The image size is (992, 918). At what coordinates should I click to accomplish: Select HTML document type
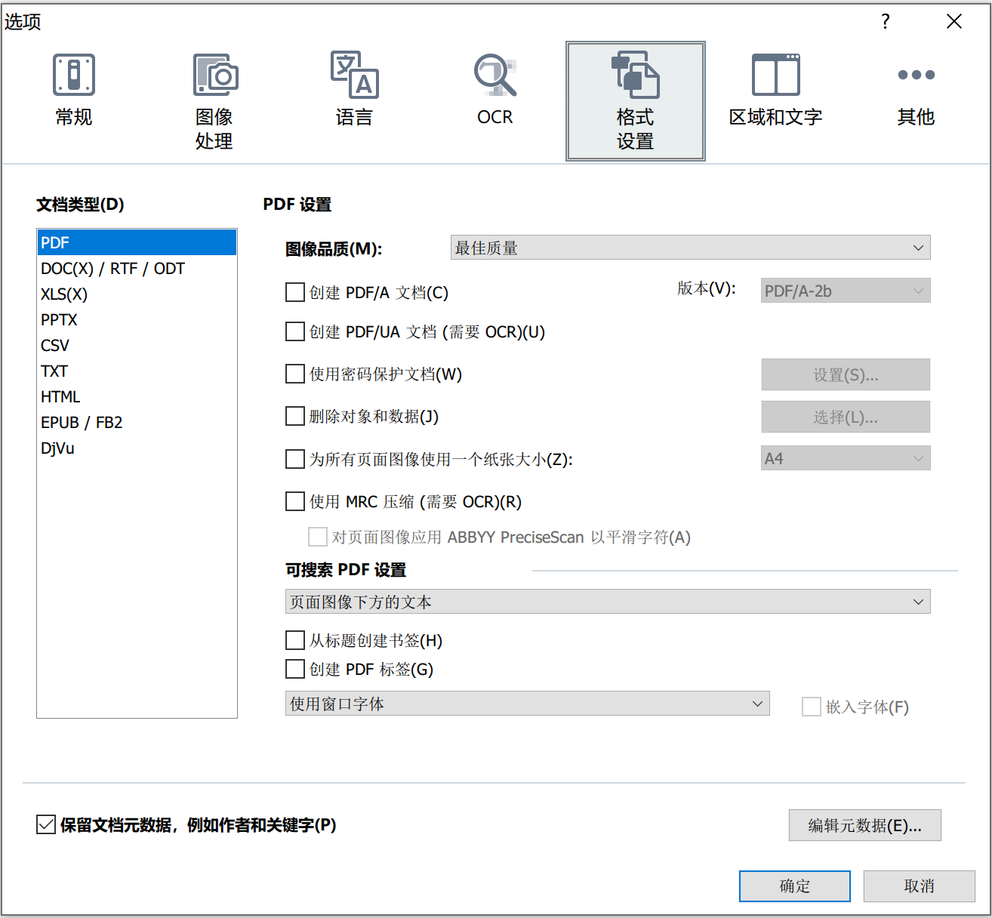pyautogui.click(x=137, y=396)
